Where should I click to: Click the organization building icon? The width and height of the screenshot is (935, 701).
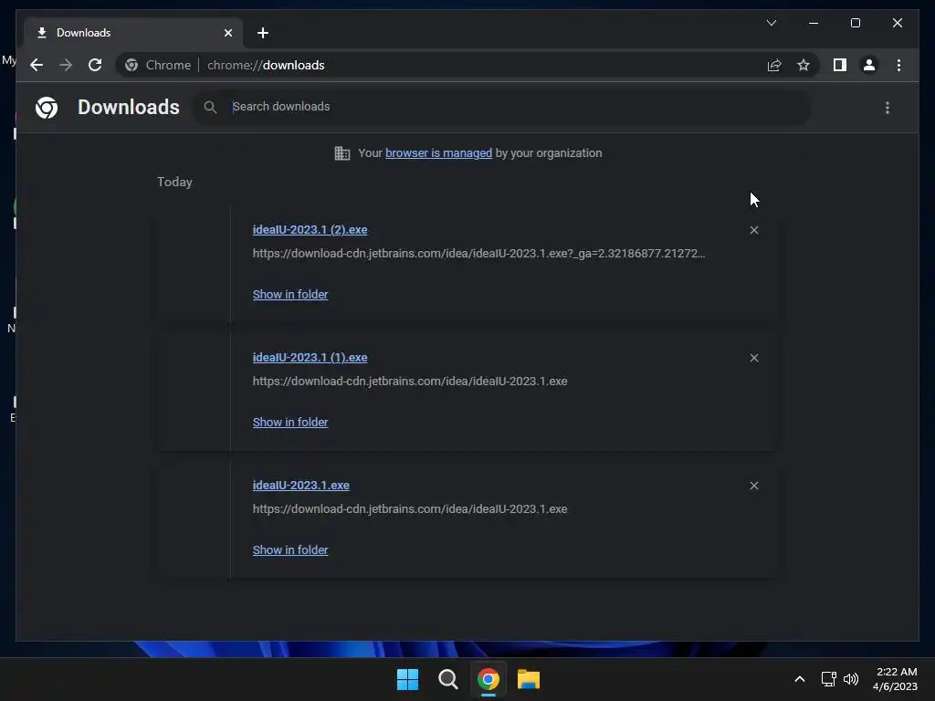pyautogui.click(x=342, y=153)
